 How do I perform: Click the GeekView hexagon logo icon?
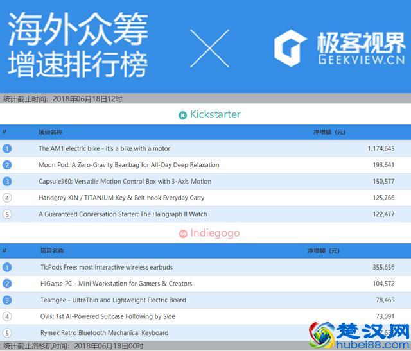pos(290,48)
